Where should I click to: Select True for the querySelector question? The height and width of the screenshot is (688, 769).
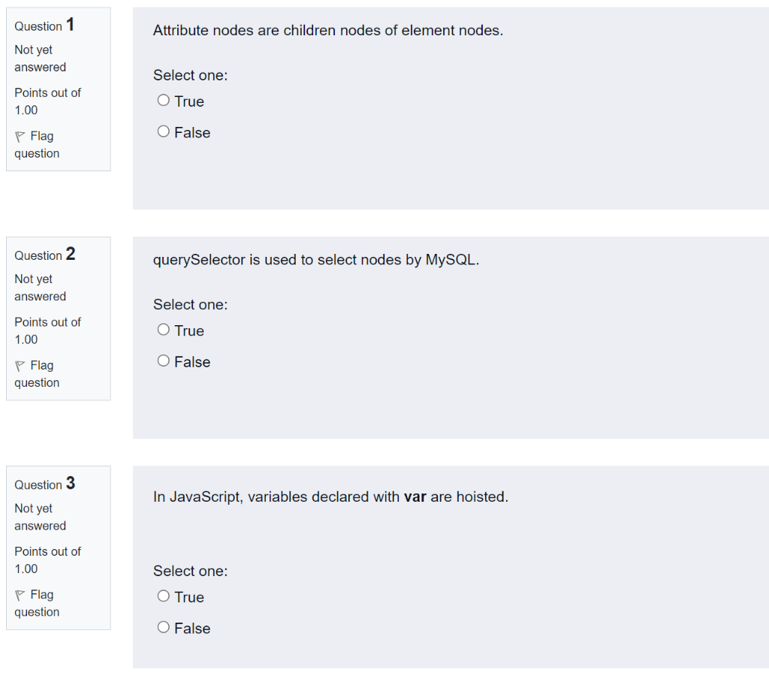163,329
